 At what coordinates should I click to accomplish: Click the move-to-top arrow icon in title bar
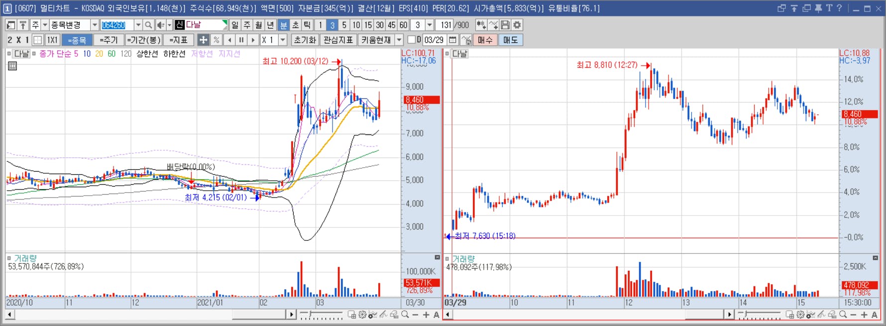(x=794, y=8)
